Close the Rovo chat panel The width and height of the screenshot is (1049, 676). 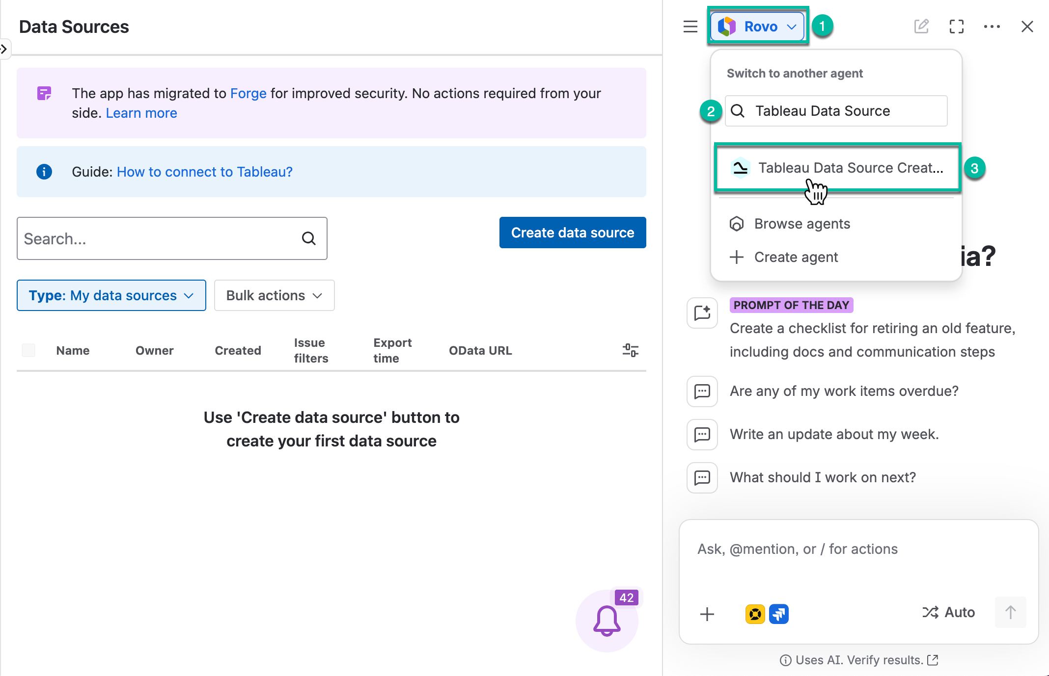pos(1027,26)
